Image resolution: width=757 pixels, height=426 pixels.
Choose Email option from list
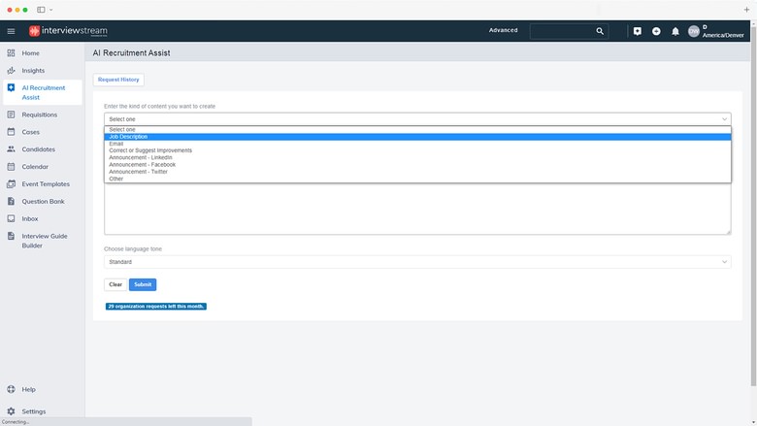click(x=417, y=144)
